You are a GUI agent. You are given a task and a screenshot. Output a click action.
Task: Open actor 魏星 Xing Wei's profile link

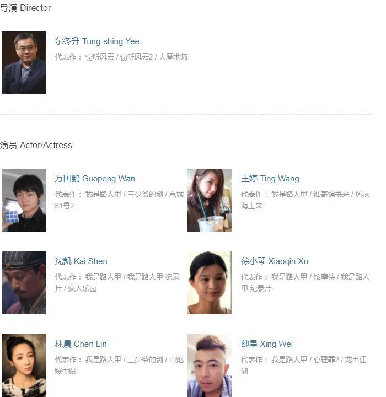(x=267, y=344)
